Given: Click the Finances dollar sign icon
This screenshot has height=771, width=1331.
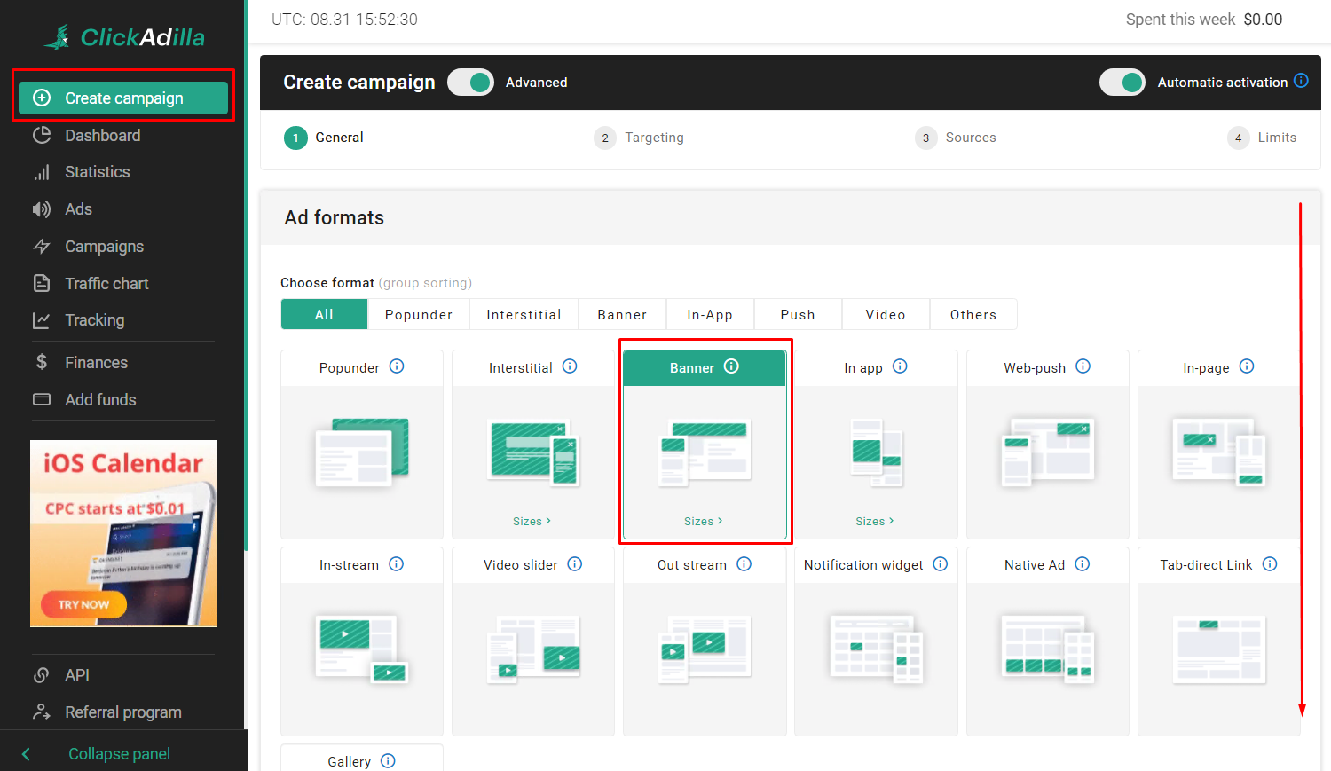Looking at the screenshot, I should (x=42, y=362).
